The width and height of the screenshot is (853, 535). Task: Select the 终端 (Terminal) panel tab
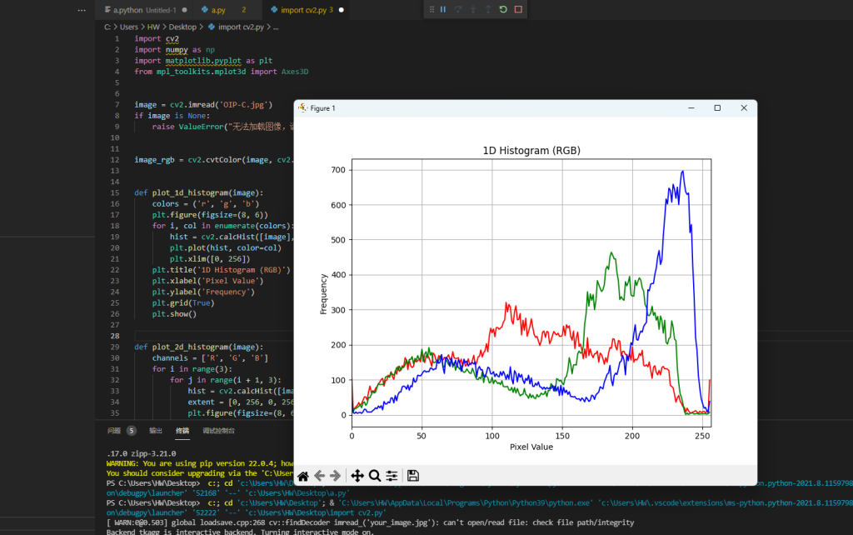coord(182,431)
